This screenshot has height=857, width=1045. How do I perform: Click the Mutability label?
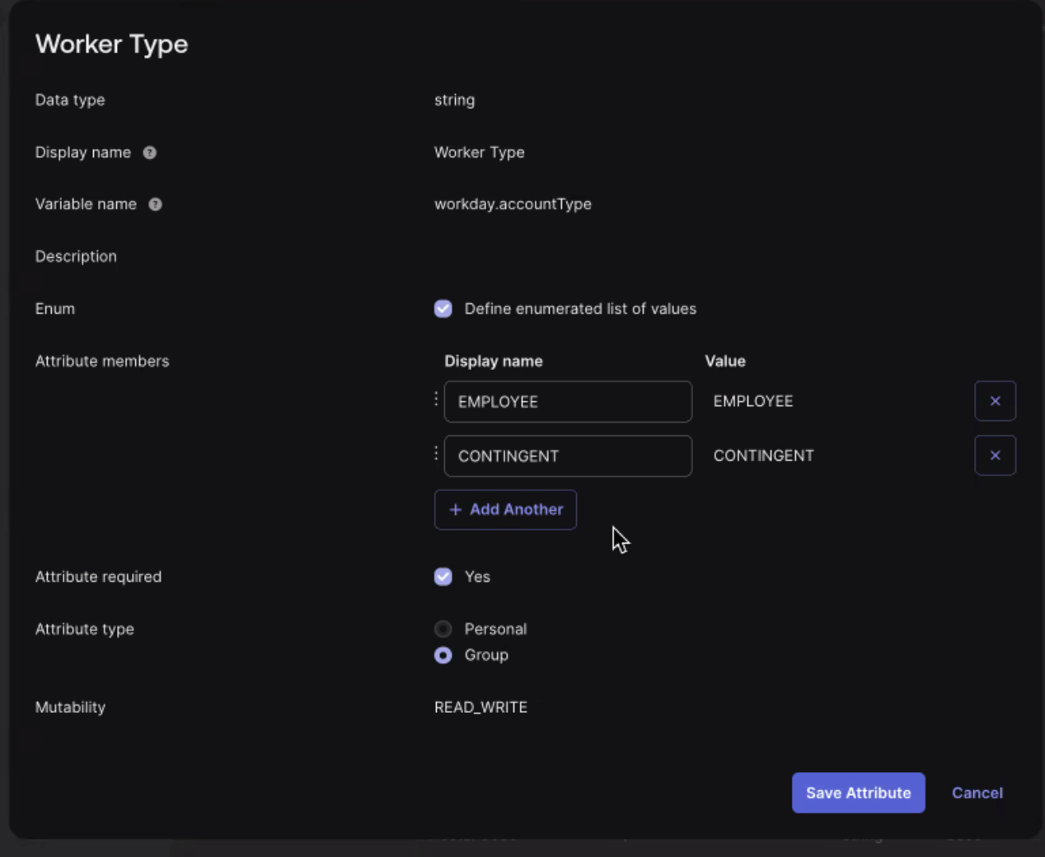[x=70, y=707]
